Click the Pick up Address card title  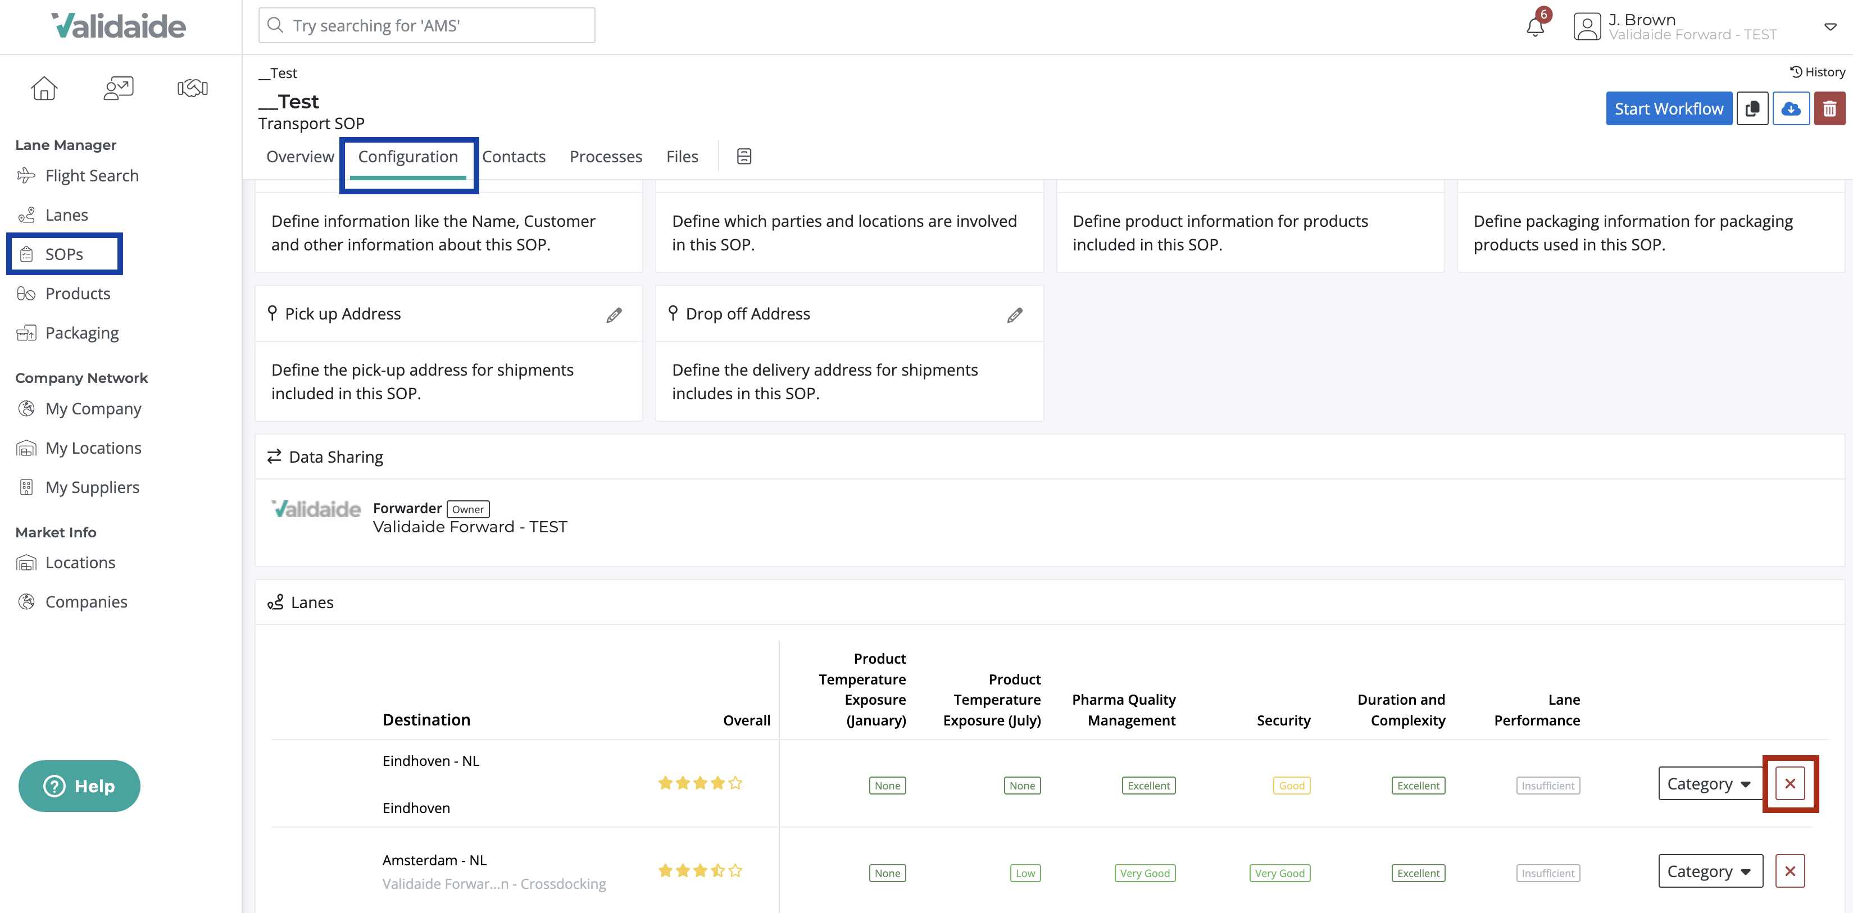click(x=342, y=313)
